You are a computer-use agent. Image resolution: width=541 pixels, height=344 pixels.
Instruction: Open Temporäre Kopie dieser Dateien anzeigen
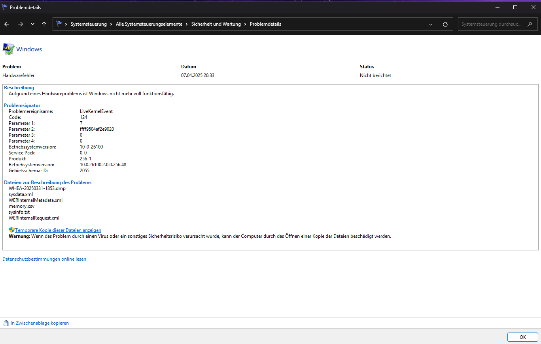[58, 230]
